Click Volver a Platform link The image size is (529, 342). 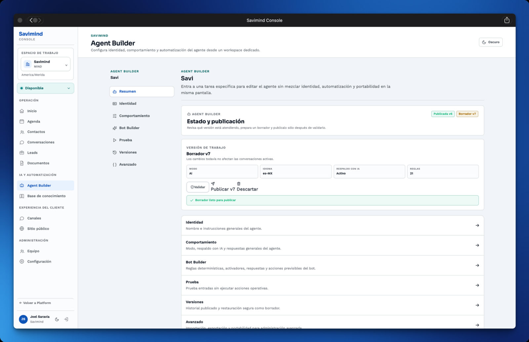pos(35,303)
